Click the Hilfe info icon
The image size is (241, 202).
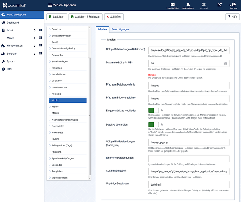click(3, 69)
